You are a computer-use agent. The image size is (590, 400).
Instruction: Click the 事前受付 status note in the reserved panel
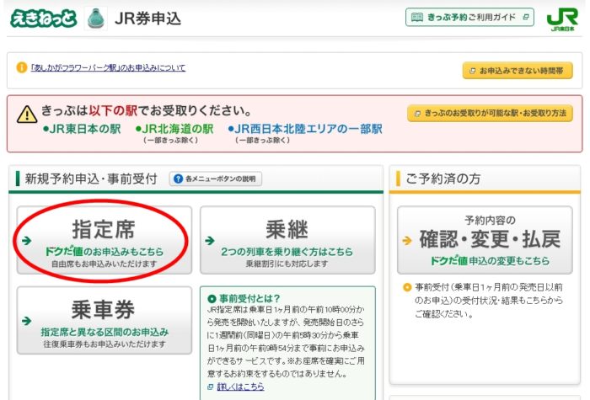click(489, 301)
